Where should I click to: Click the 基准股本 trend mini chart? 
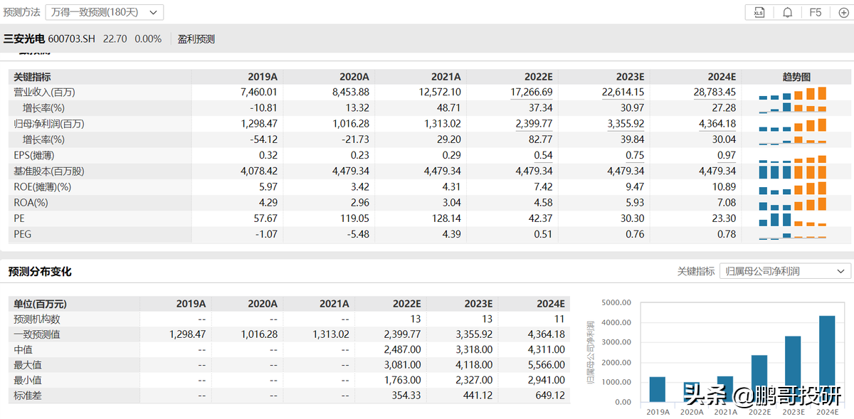(x=793, y=171)
